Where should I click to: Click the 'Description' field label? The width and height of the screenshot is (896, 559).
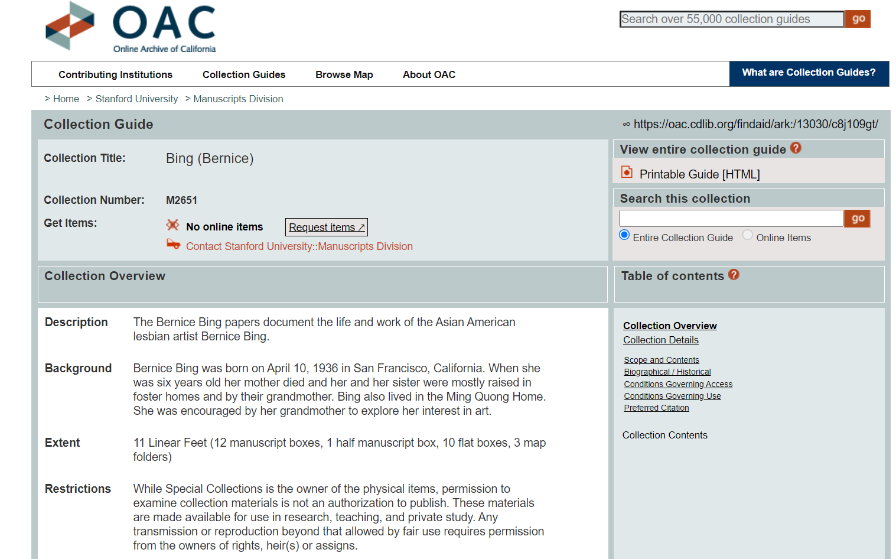tap(76, 322)
